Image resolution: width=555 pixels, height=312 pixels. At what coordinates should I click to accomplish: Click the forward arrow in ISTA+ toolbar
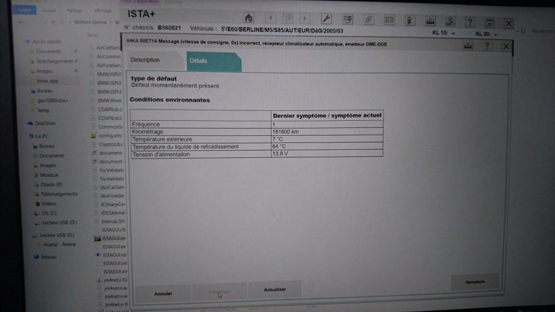point(305,18)
